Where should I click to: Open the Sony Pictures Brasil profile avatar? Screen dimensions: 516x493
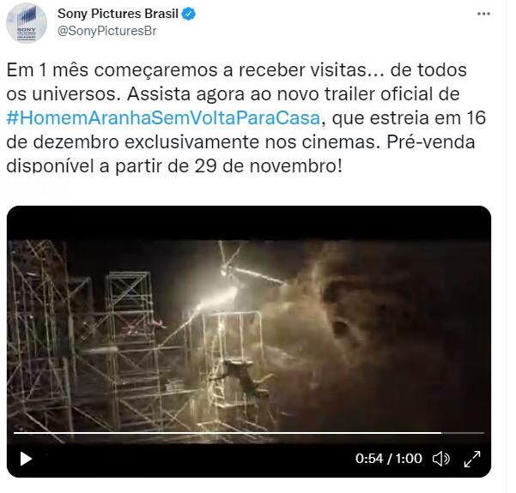point(27,22)
